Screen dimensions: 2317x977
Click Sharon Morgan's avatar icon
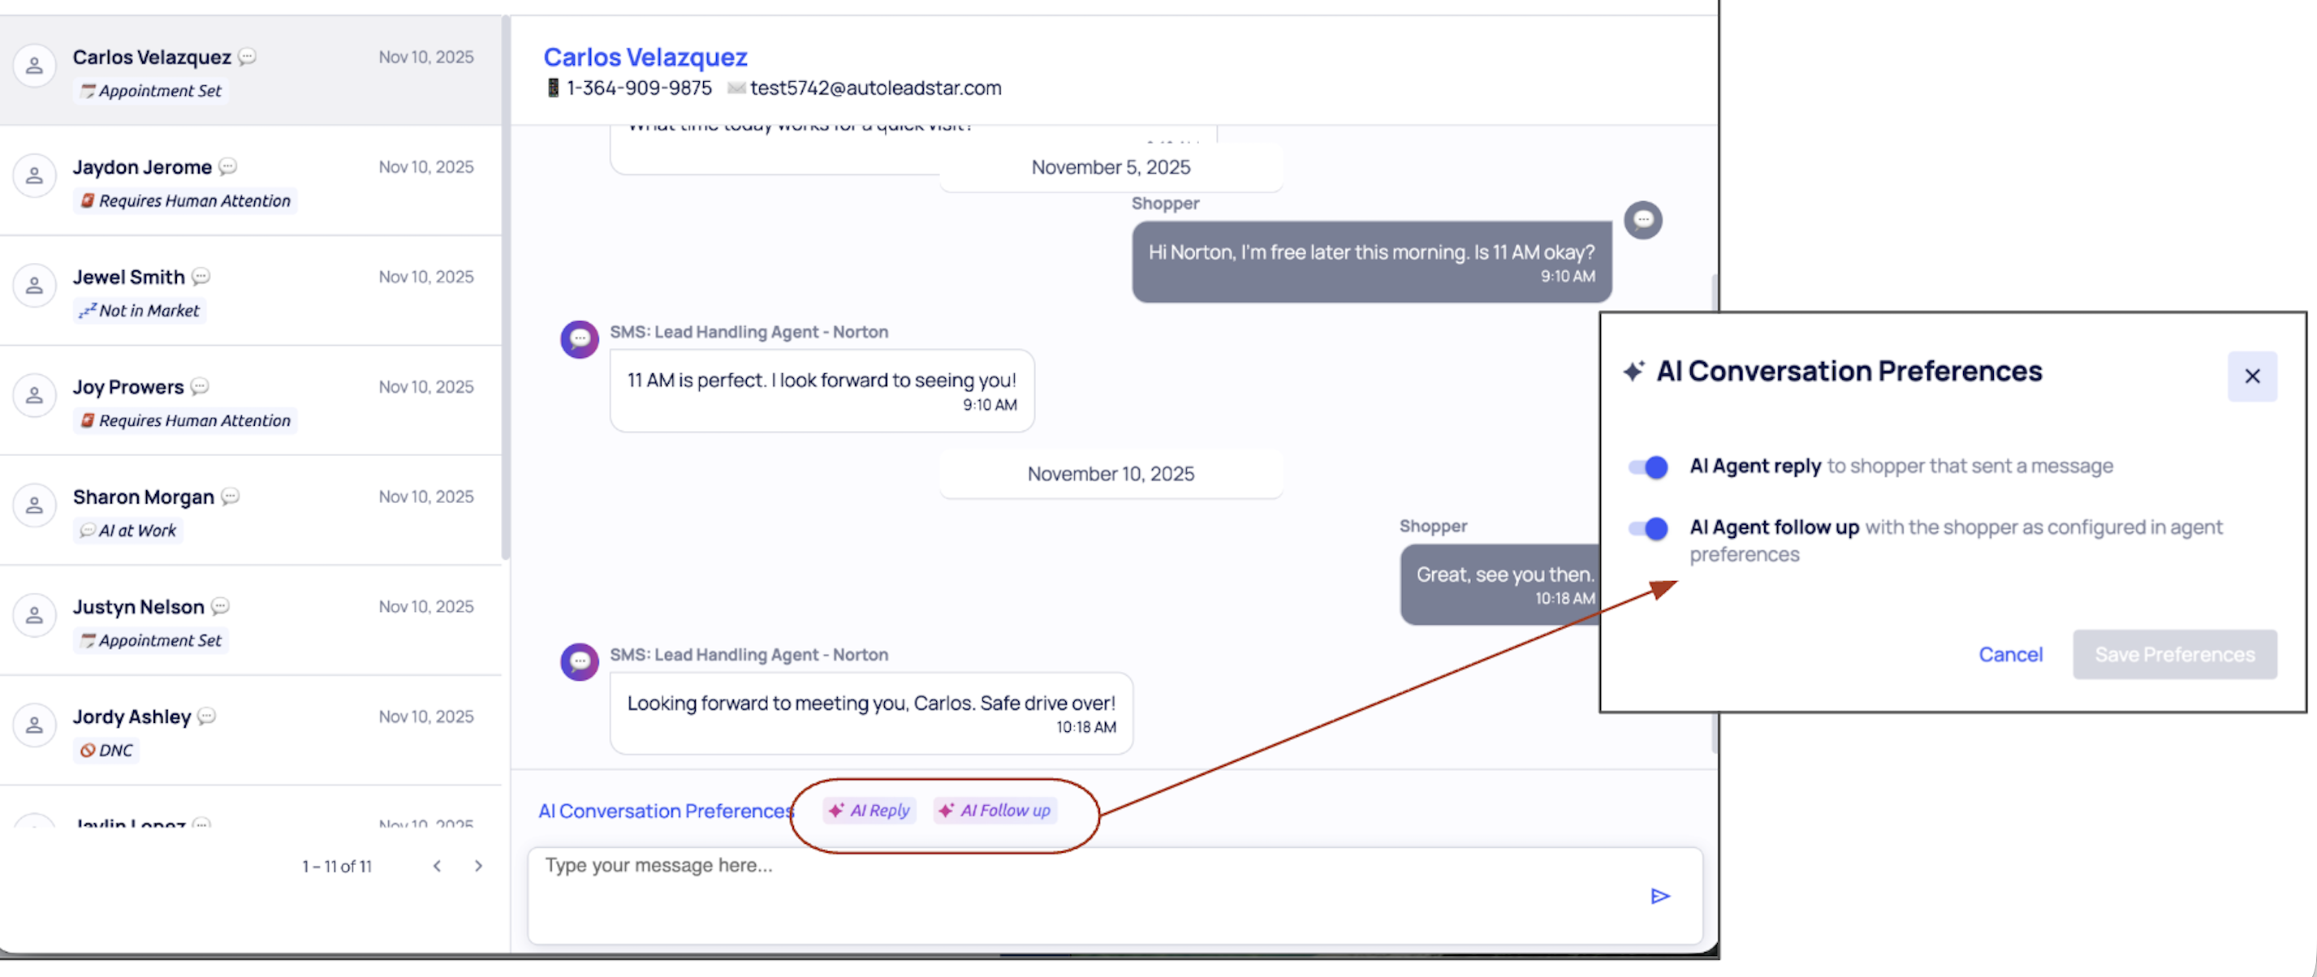34,506
